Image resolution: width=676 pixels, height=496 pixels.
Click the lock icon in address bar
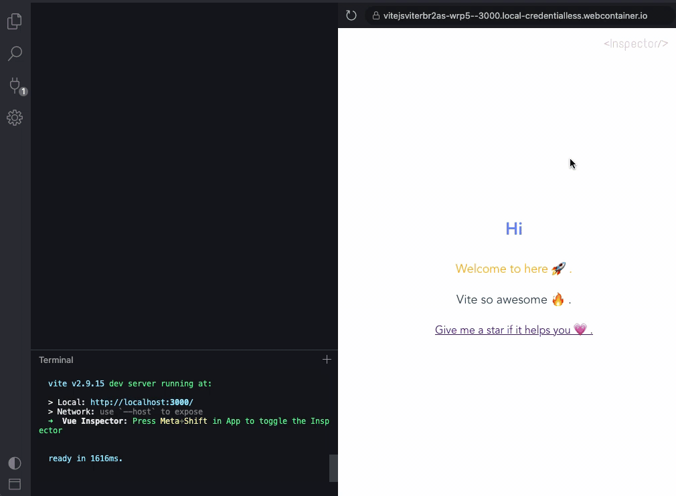point(376,15)
